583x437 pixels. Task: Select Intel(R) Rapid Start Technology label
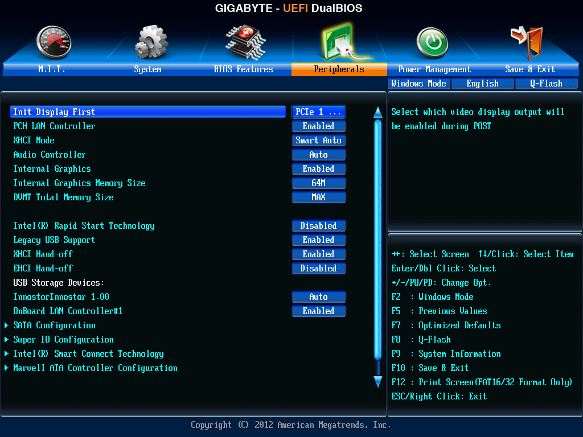(84, 225)
